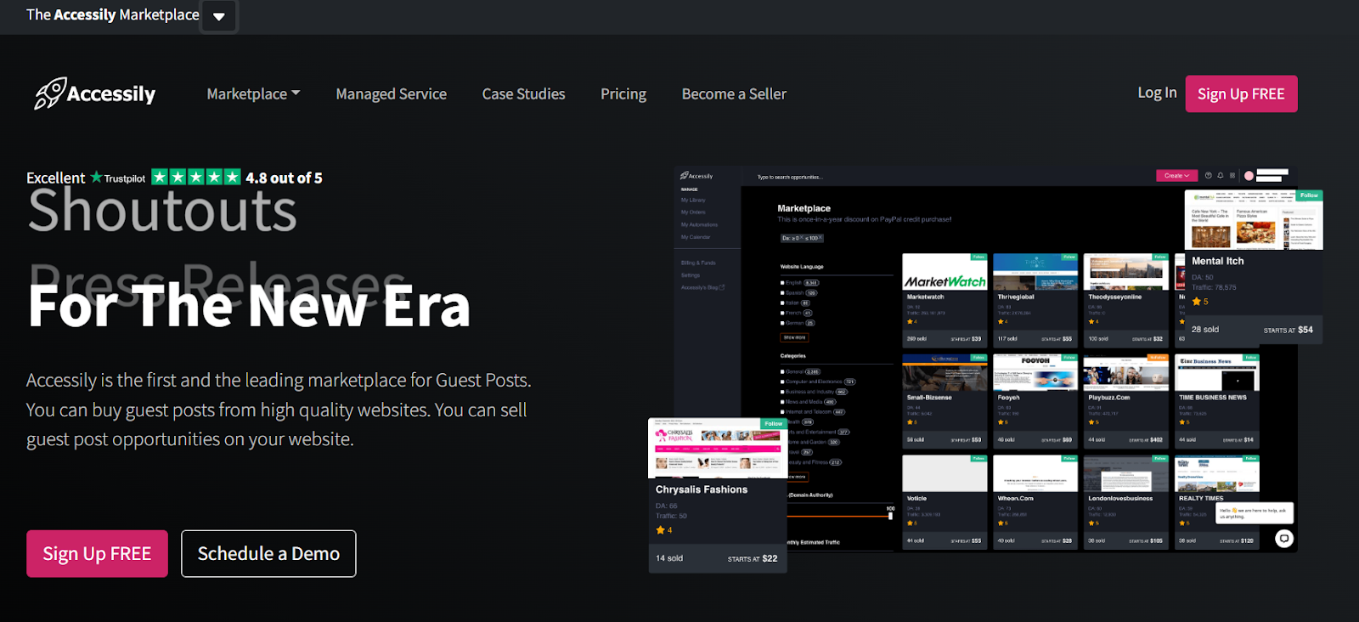This screenshot has height=622, width=1359.
Task: Click Follow tag on MarketWatch card
Action: (978, 257)
